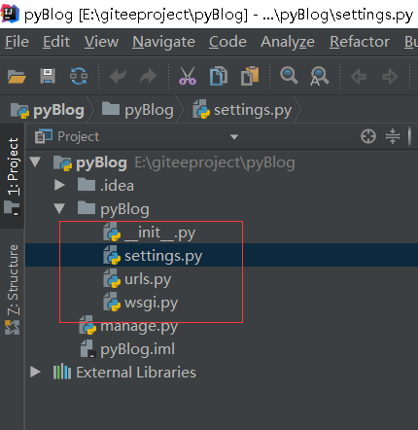Click the pyBlog.iml file icon
The width and height of the screenshot is (418, 430).
pos(87,348)
